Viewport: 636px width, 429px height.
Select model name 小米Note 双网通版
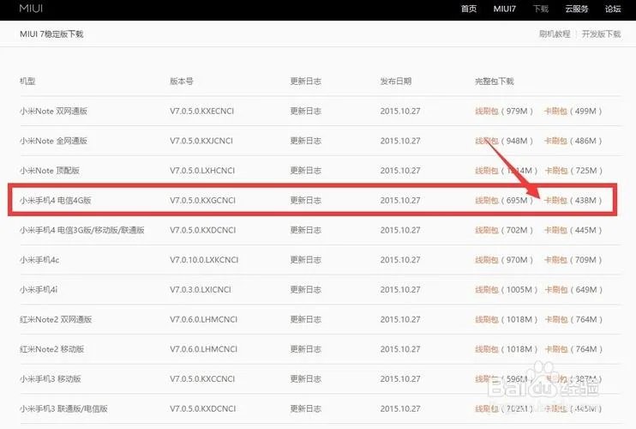53,112
